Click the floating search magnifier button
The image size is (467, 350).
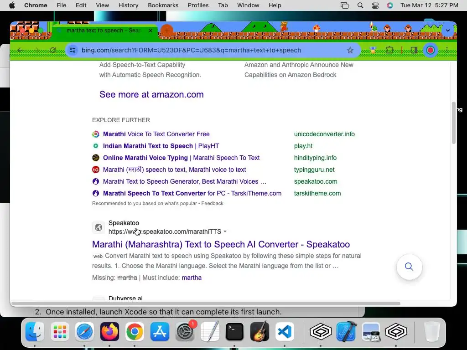409,267
